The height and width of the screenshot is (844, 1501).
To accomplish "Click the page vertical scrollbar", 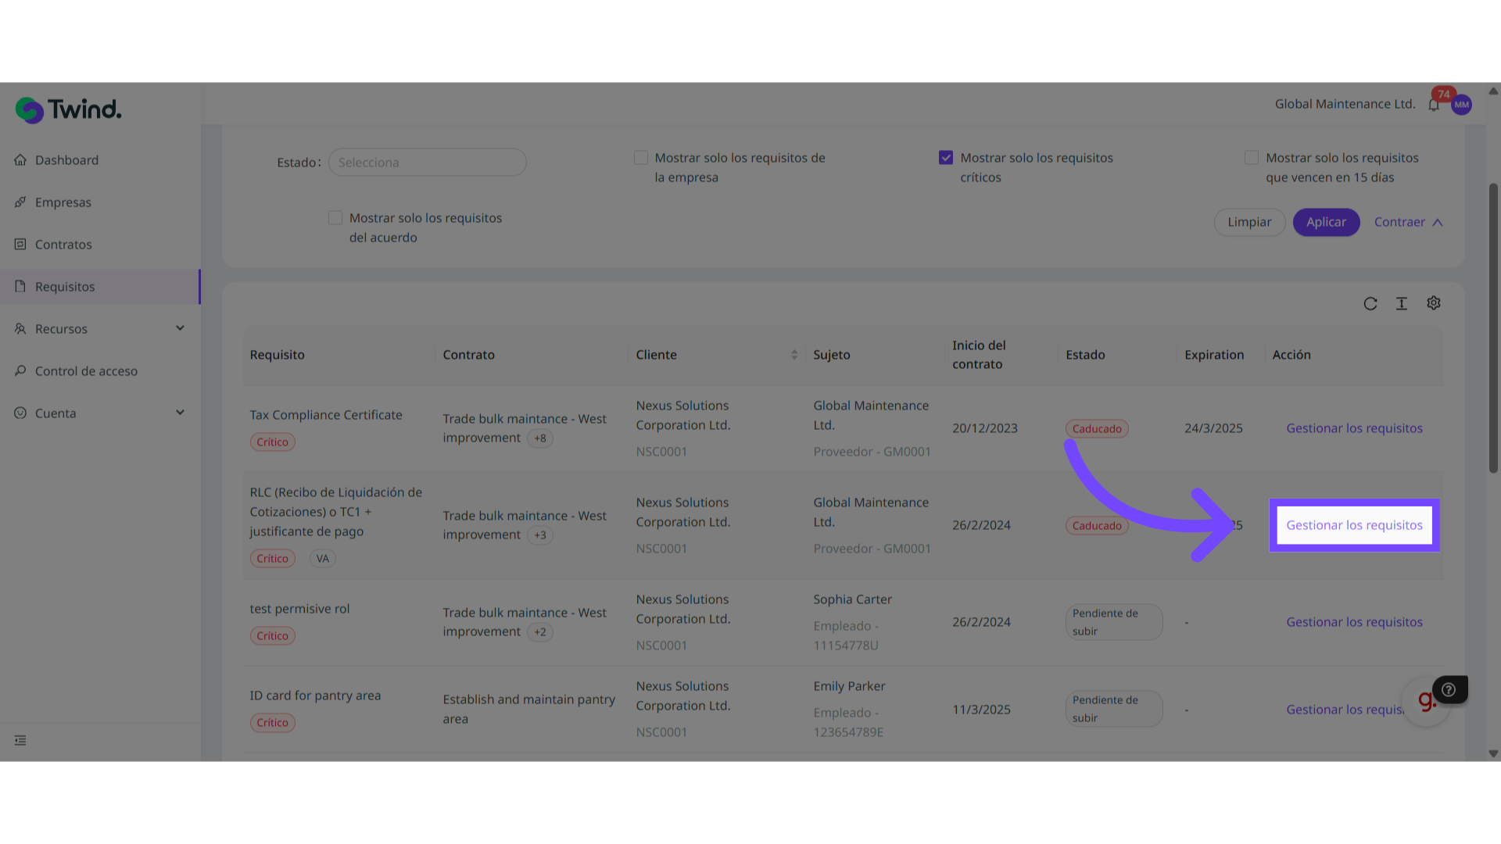I will (1493, 328).
